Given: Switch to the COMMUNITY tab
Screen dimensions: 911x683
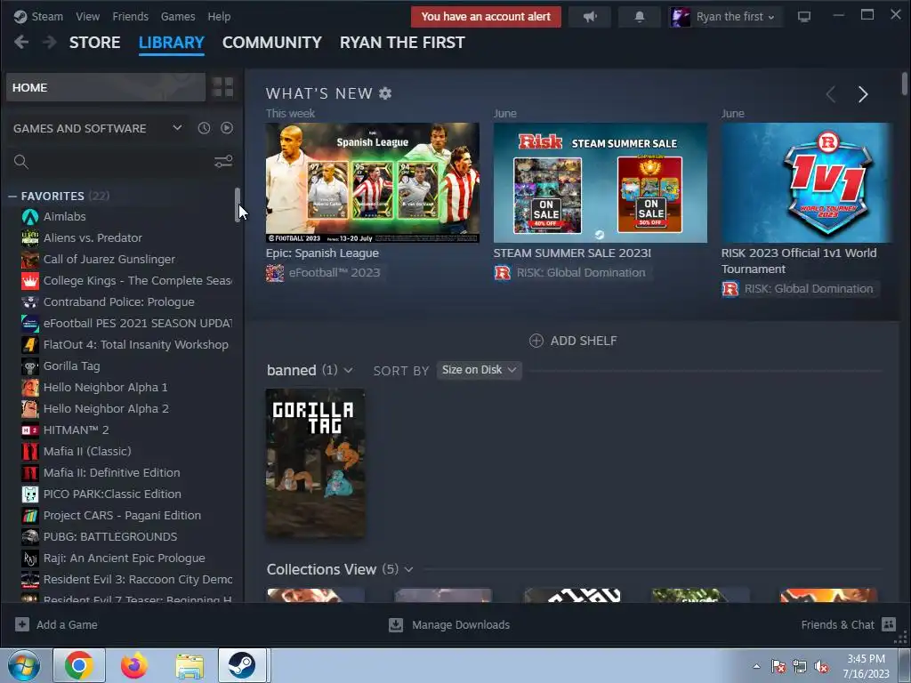Looking at the screenshot, I should pyautogui.click(x=272, y=43).
